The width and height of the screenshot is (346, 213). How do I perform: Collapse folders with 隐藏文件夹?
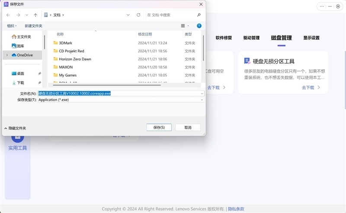15,128
